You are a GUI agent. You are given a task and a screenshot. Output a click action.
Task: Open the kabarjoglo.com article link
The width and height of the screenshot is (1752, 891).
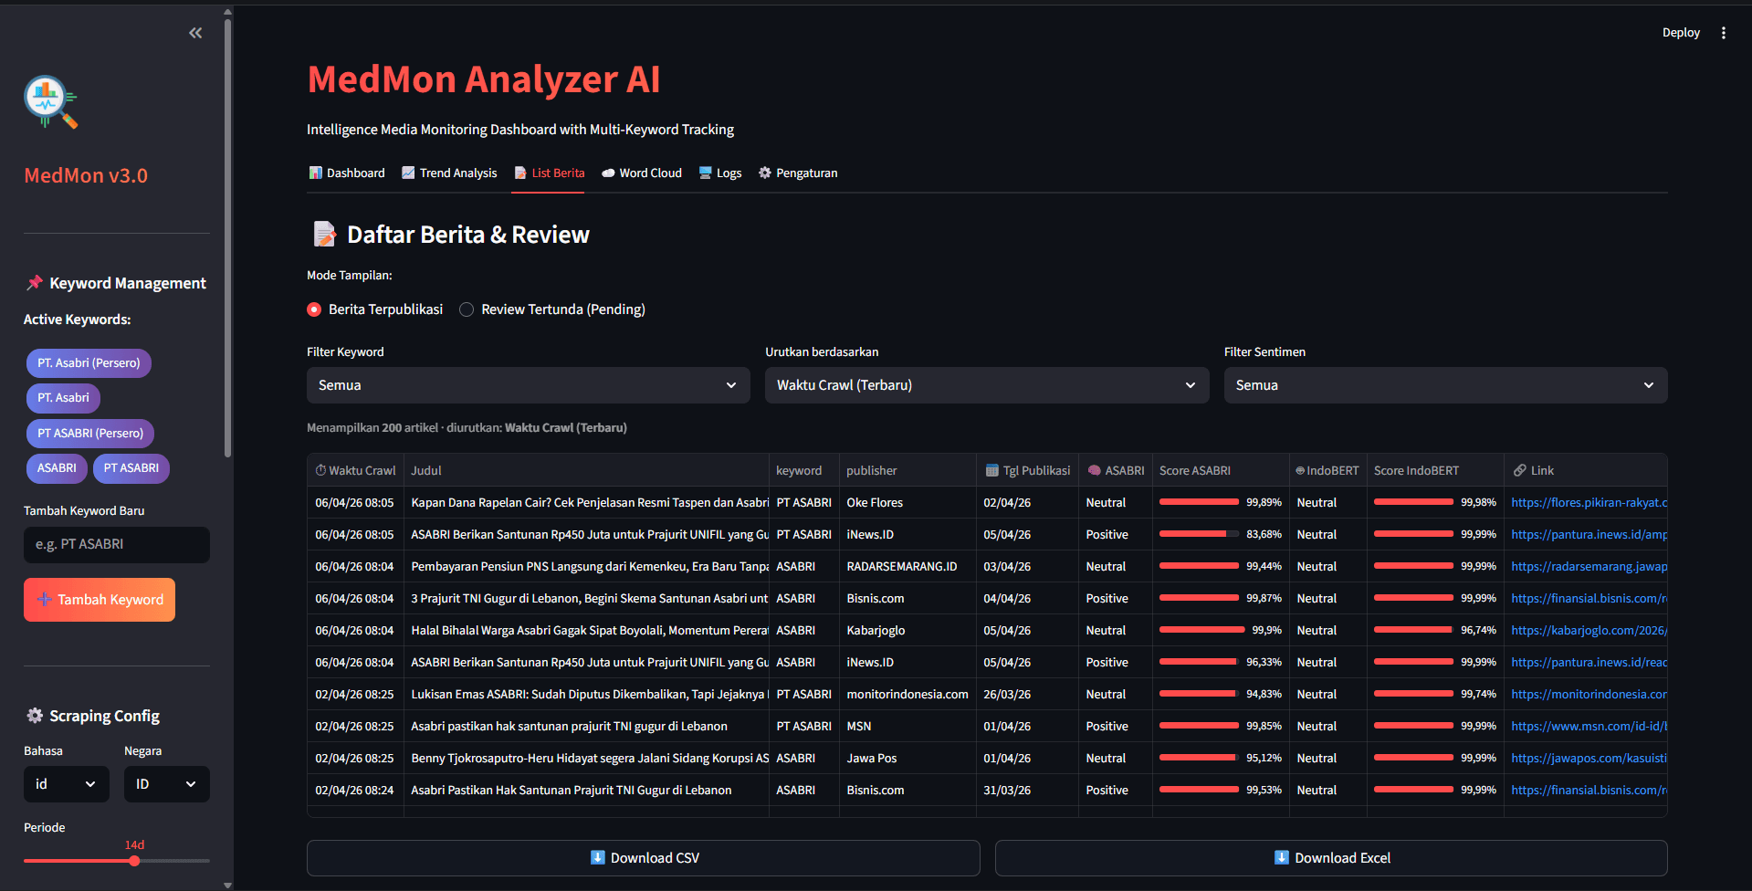point(1589,630)
